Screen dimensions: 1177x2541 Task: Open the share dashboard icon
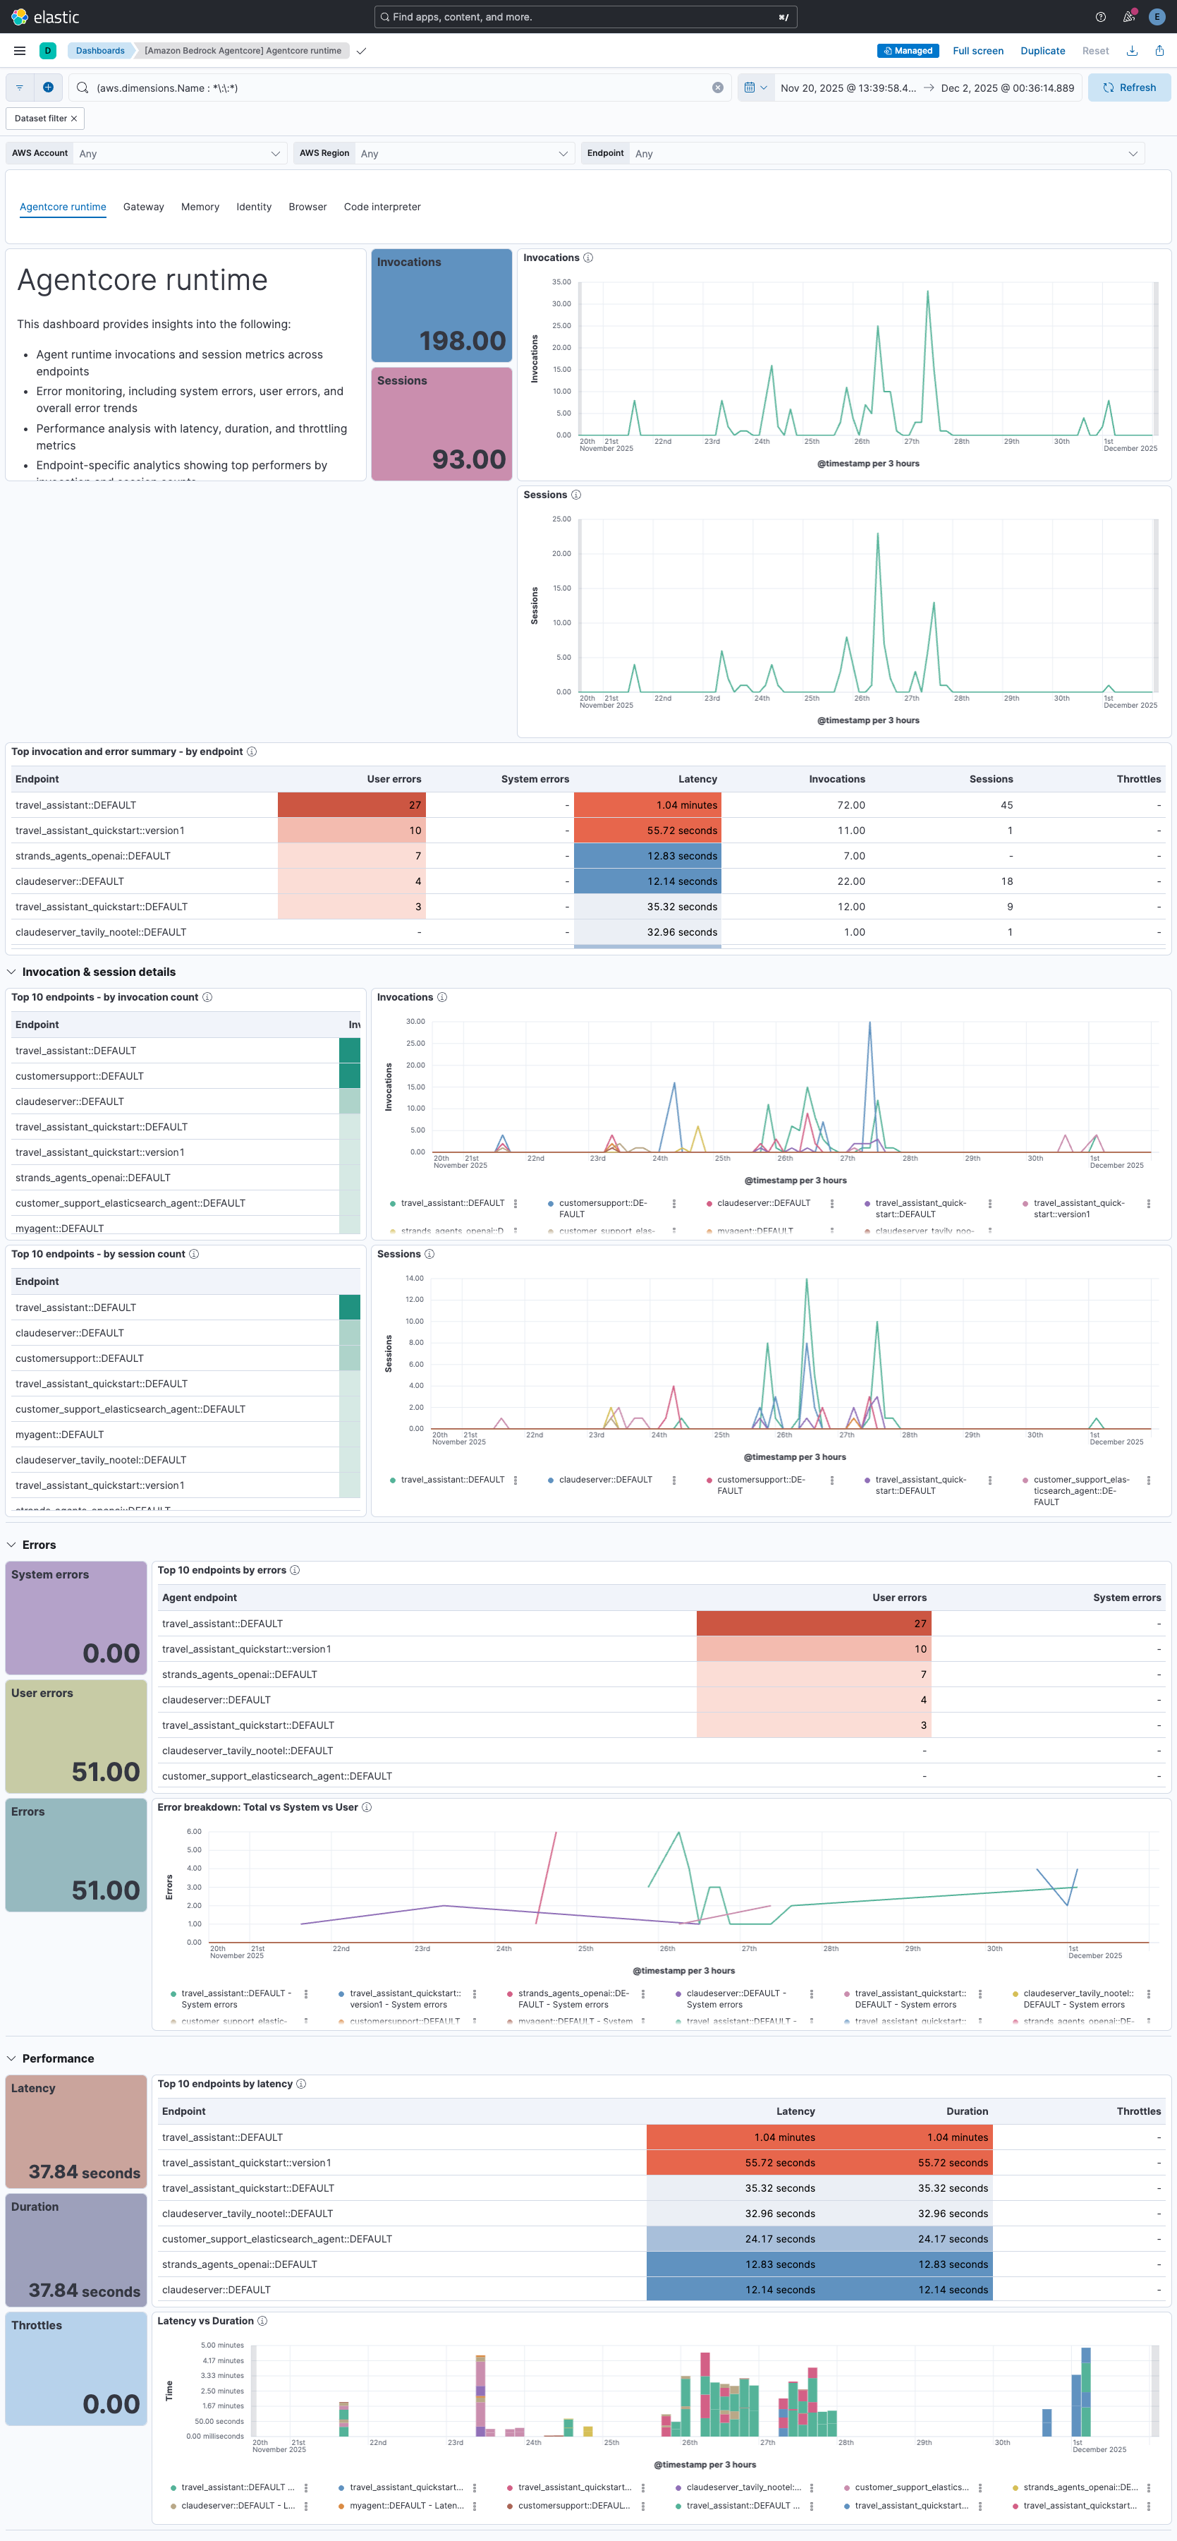tap(1160, 50)
